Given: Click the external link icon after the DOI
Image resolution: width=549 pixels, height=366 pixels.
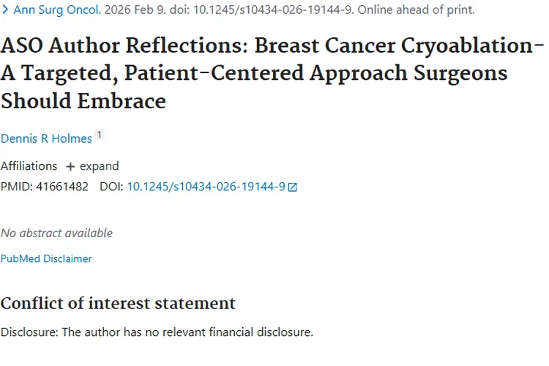Looking at the screenshot, I should [x=293, y=187].
